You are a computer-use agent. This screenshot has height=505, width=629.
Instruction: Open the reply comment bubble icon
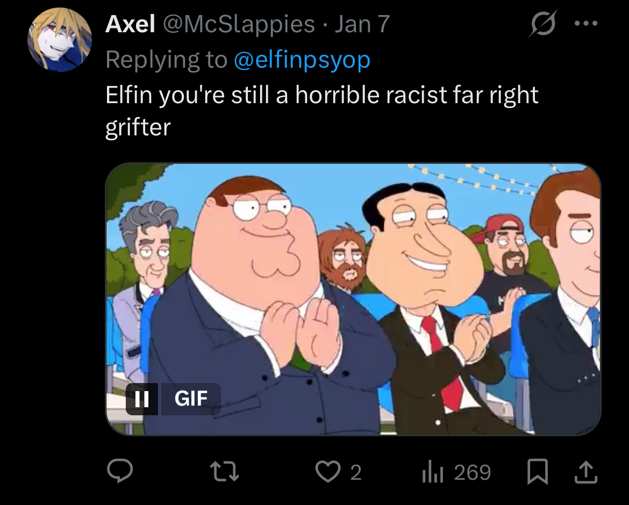[119, 471]
